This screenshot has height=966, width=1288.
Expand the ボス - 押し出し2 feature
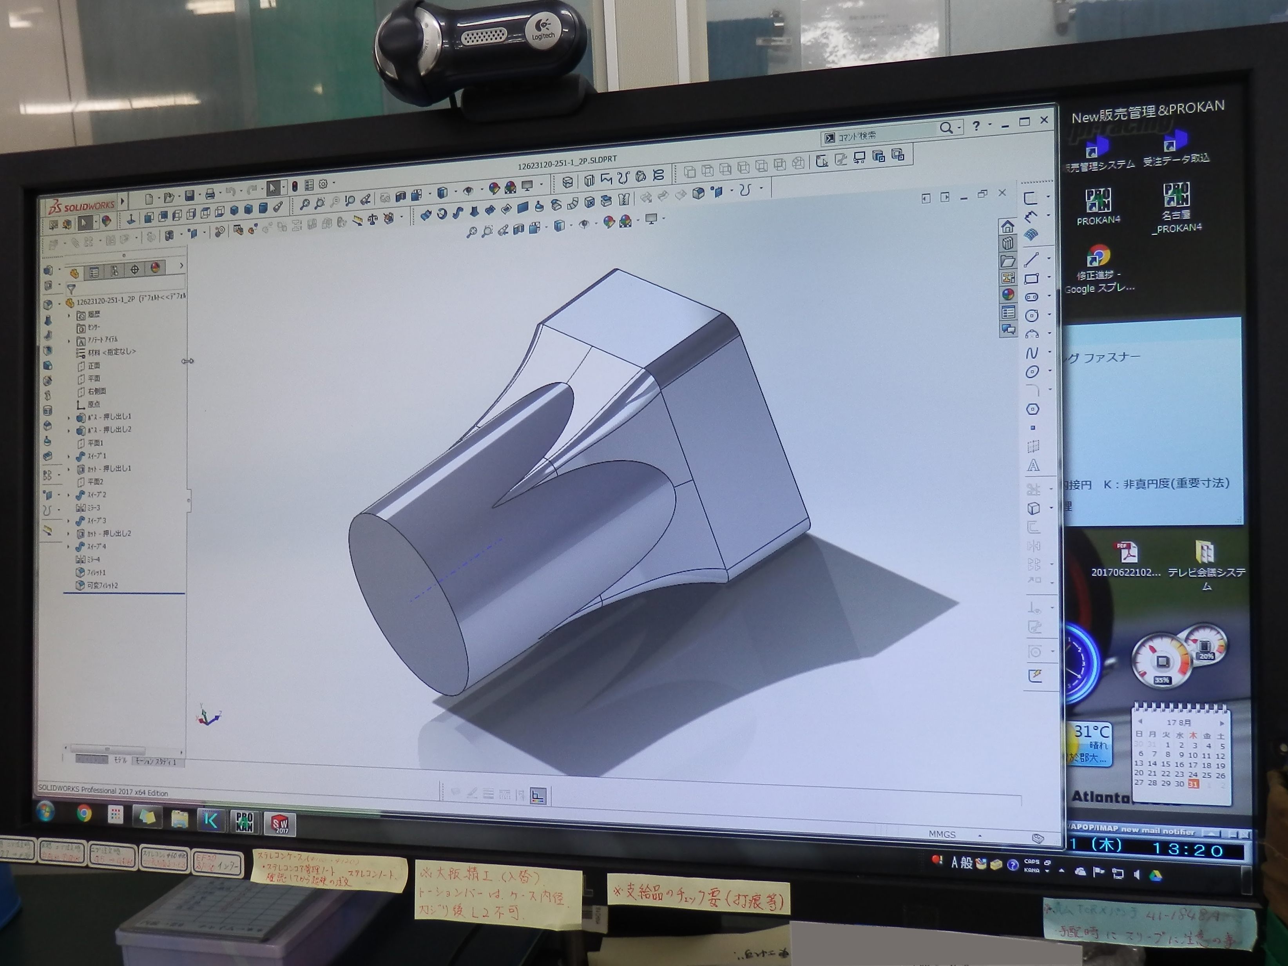(69, 431)
